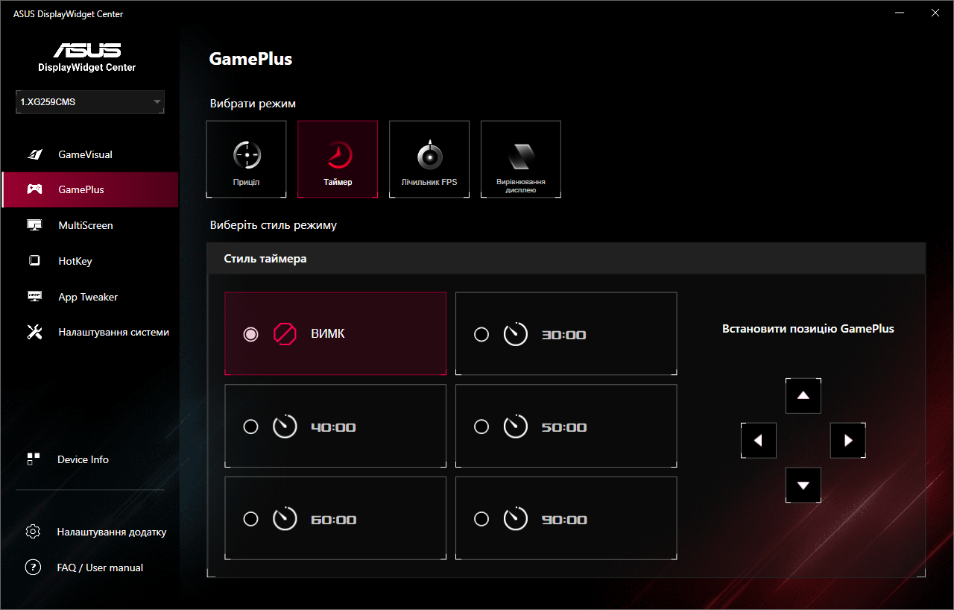Click the right arrow to move GamePlus position
The width and height of the screenshot is (954, 610).
click(x=847, y=440)
